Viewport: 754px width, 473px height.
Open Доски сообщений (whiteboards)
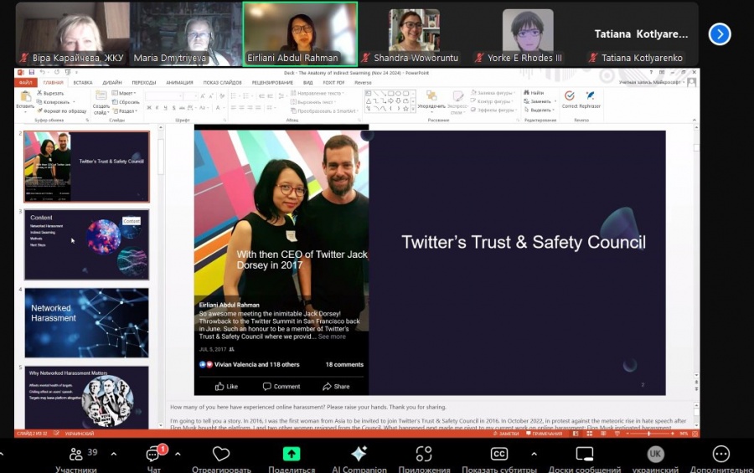click(584, 459)
